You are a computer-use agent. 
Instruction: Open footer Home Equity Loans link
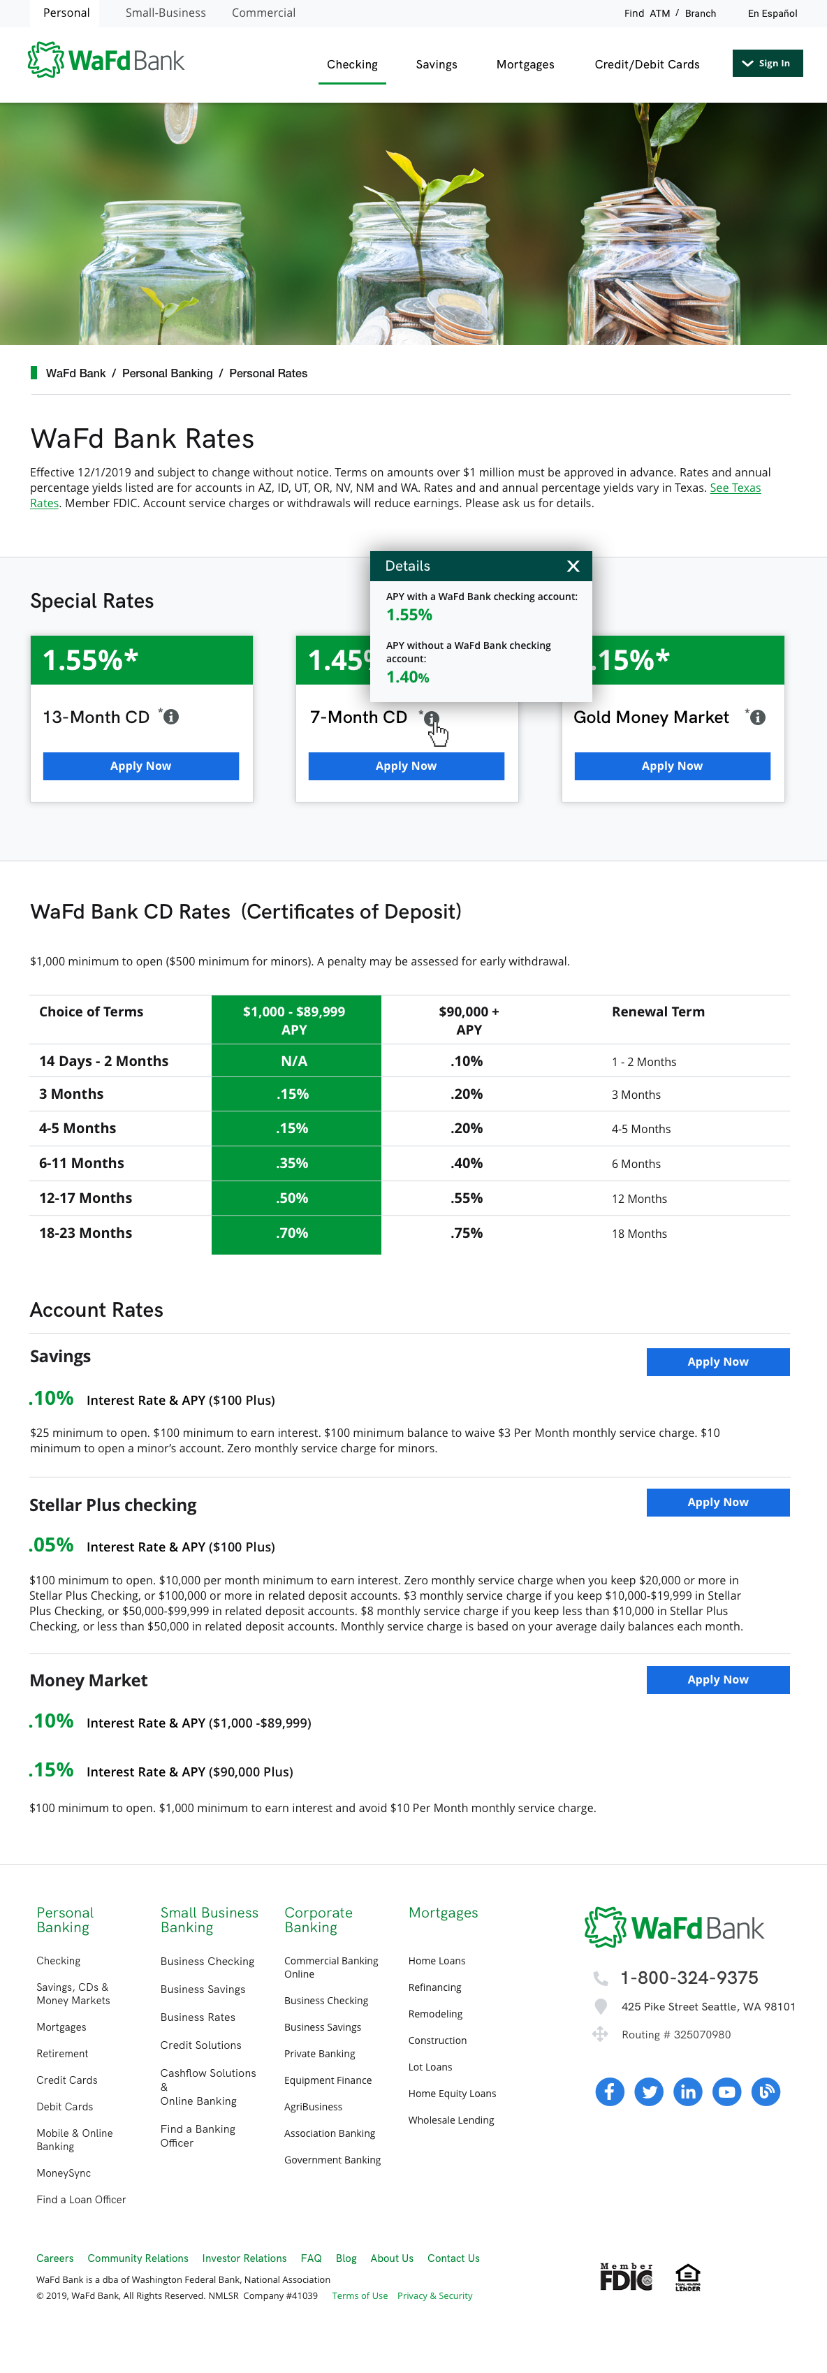point(452,2094)
